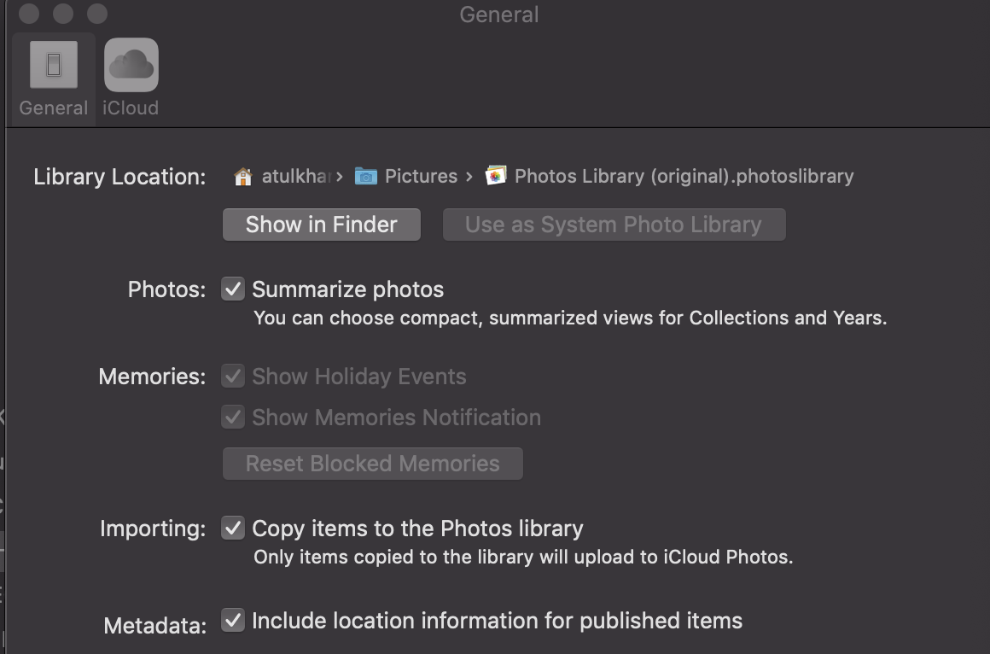Select the atulkha breadcrumb label
Screen dimensions: 990x654
[x=293, y=176]
